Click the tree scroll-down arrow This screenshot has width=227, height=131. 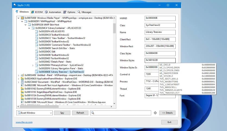coord(114,103)
